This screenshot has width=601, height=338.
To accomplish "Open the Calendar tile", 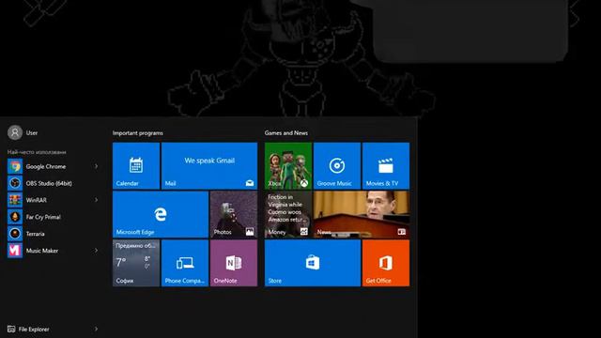I will click(x=136, y=166).
